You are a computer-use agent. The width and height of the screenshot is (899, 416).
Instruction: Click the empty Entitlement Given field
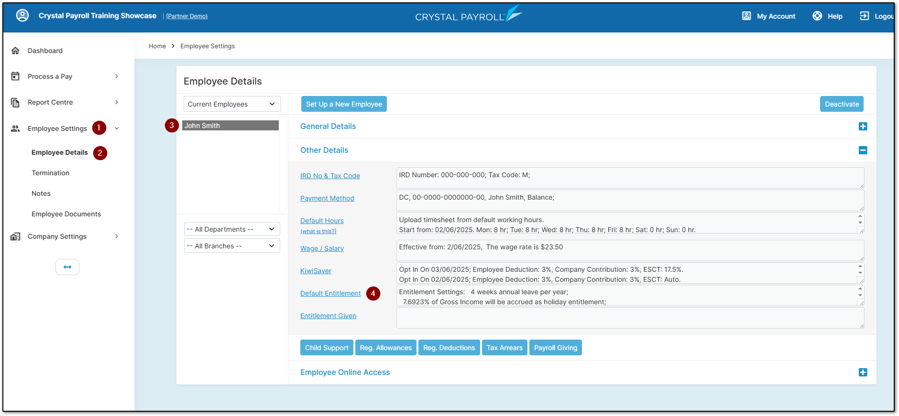pyautogui.click(x=630, y=318)
